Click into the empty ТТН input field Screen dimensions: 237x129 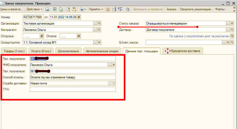[x=72, y=89]
